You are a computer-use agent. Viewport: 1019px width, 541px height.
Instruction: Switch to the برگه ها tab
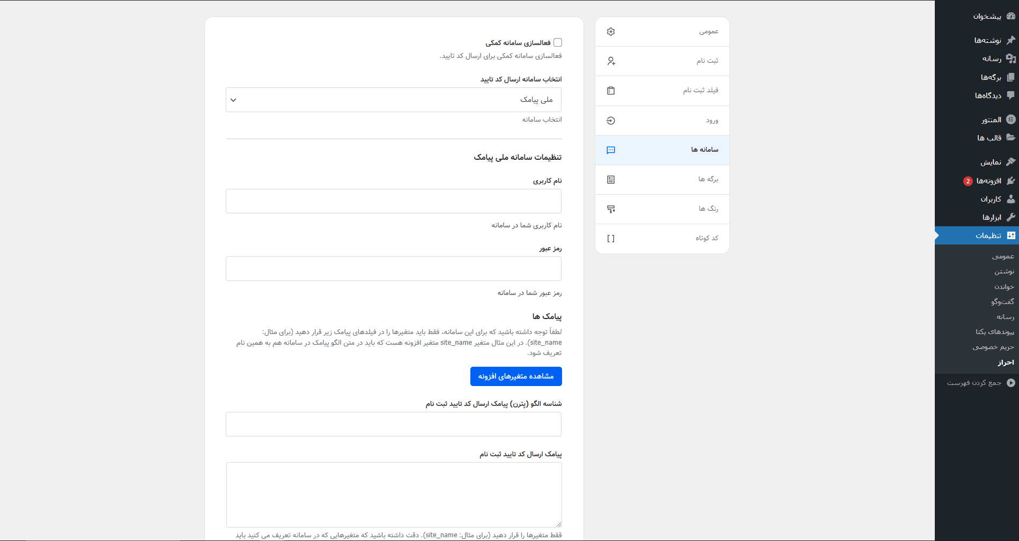click(611, 180)
